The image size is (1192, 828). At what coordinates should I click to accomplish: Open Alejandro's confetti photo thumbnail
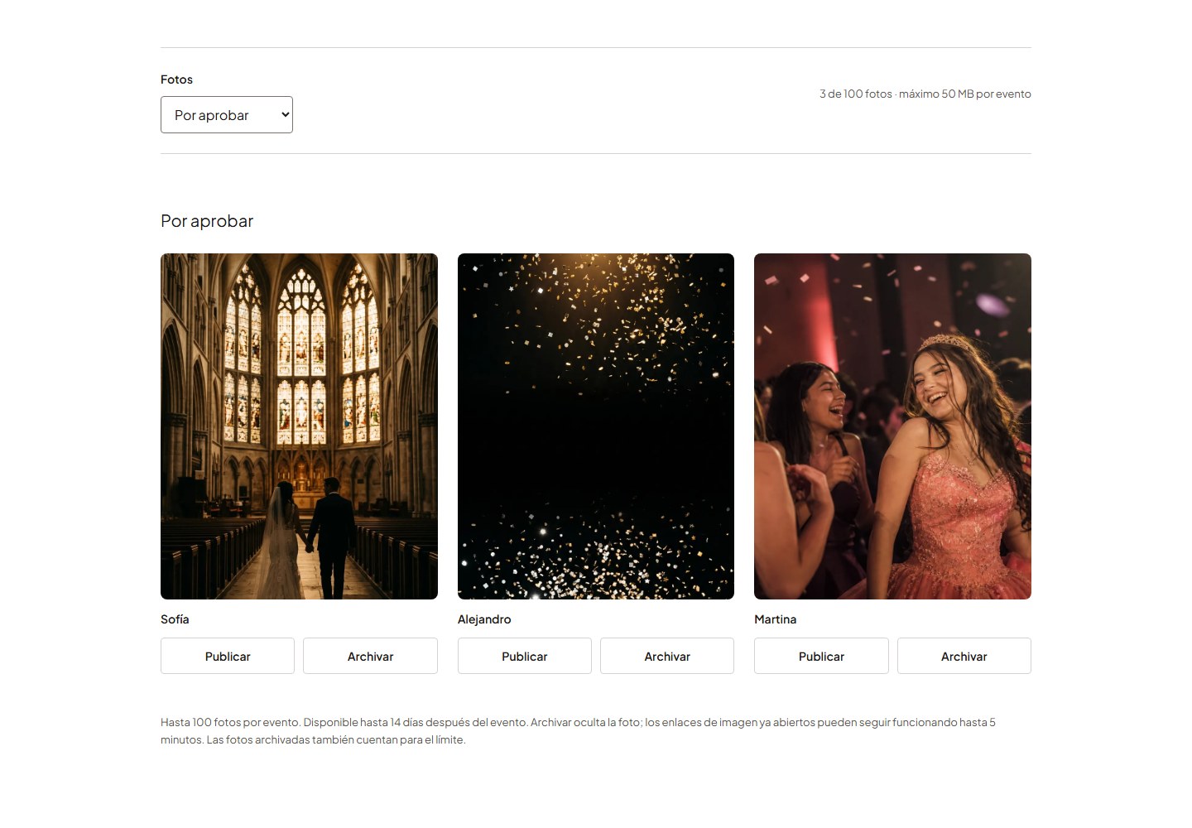(596, 426)
